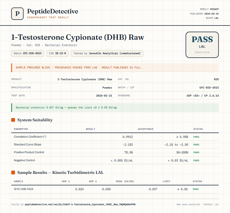The height and width of the screenshot is (213, 230).
Task: Click the acceptance value '50–200%'
Action: tap(182, 152)
